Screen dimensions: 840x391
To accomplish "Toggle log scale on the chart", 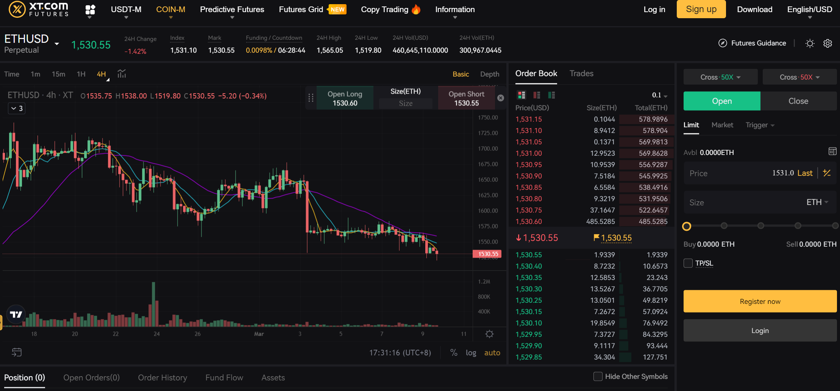I will click(471, 352).
